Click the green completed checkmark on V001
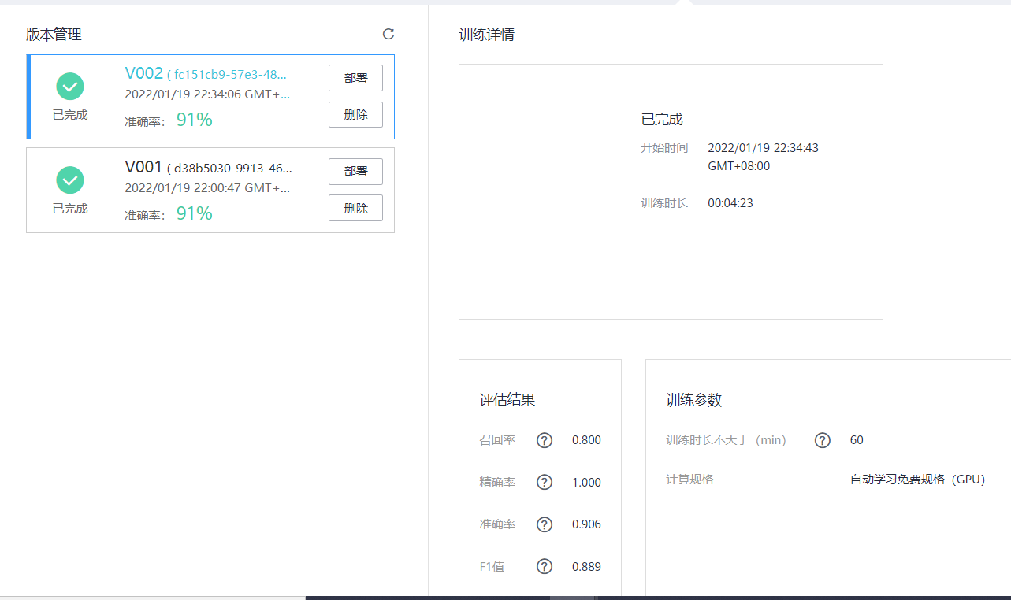Viewport: 1011px width, 600px height. pos(69,180)
